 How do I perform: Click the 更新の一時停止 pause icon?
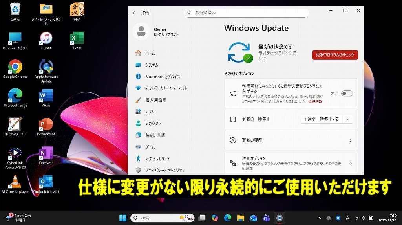tap(233, 119)
